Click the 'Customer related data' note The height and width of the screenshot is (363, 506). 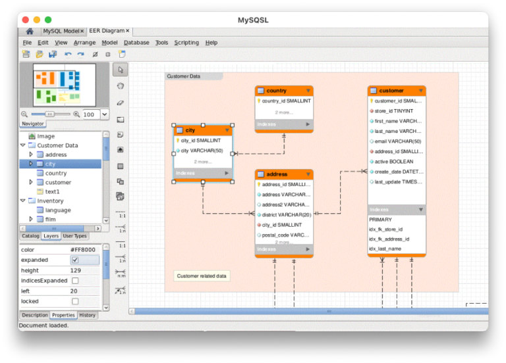[202, 276]
